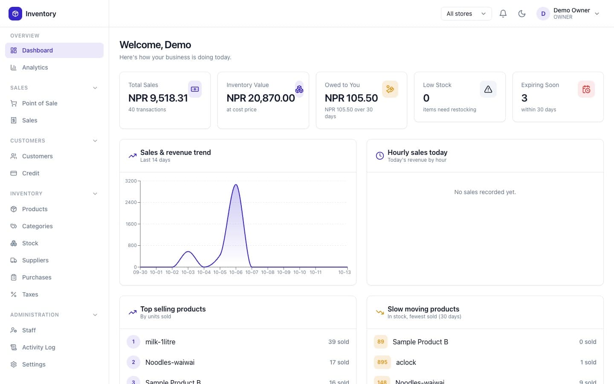Click the Sales & revenue trend arrow icon
614x384 pixels.
(x=133, y=156)
